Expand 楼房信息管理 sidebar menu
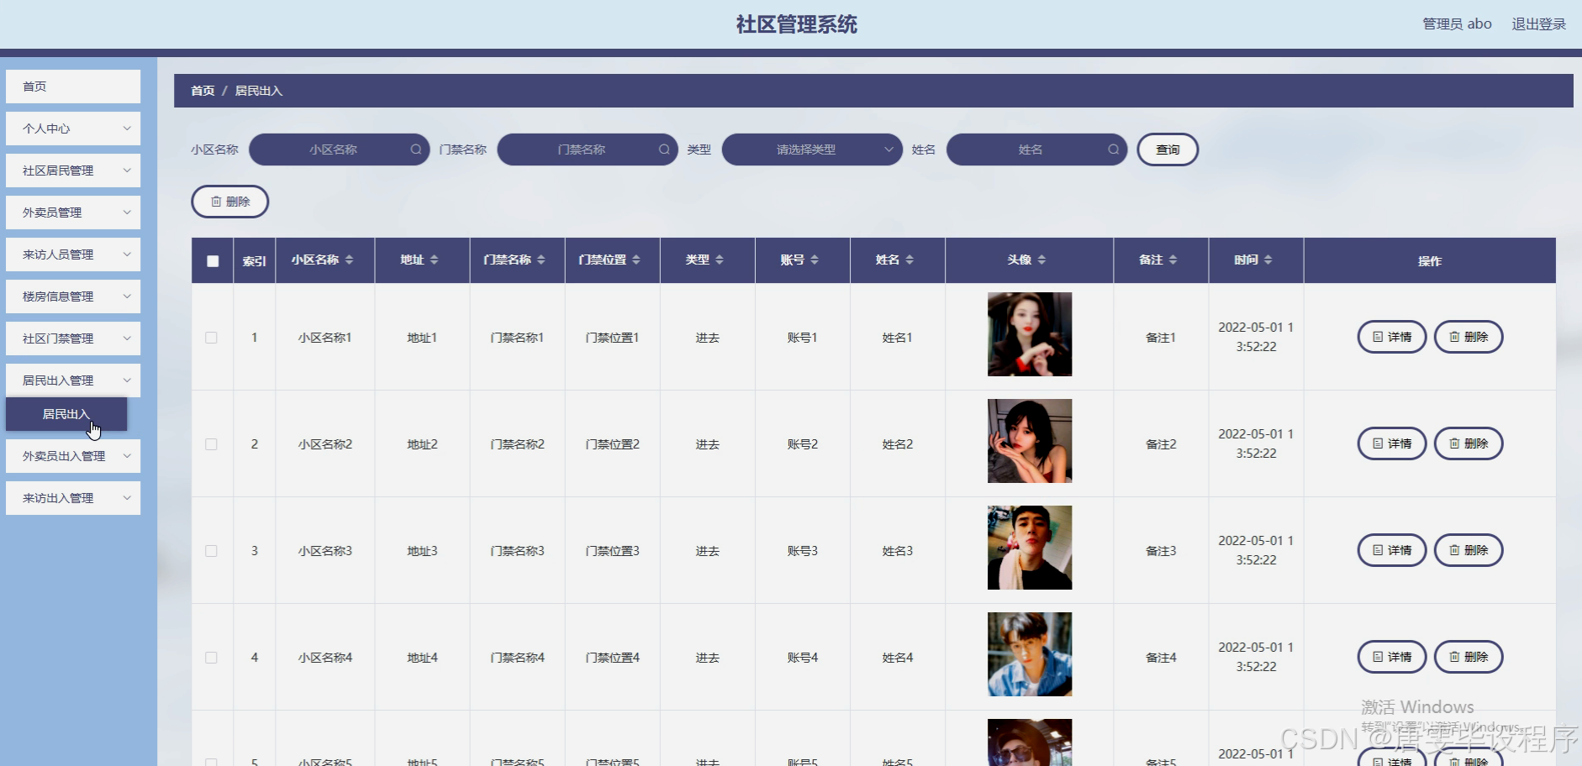The height and width of the screenshot is (766, 1582). pos(73,296)
